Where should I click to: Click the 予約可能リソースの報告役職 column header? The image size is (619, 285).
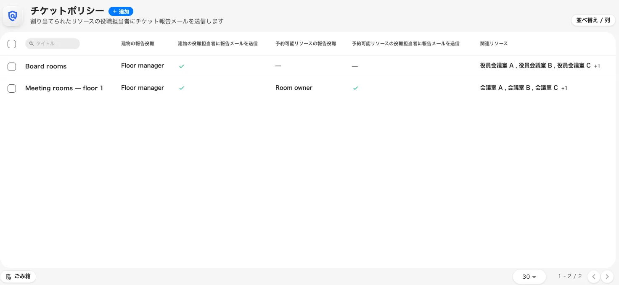tap(306, 44)
